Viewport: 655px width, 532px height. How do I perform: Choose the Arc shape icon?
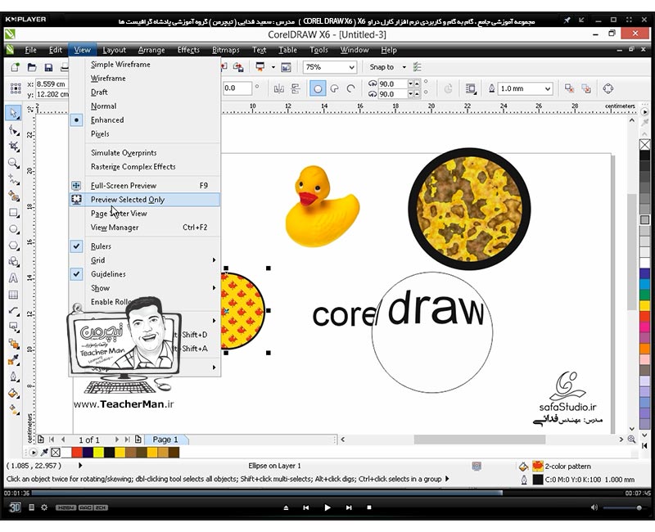tap(351, 88)
